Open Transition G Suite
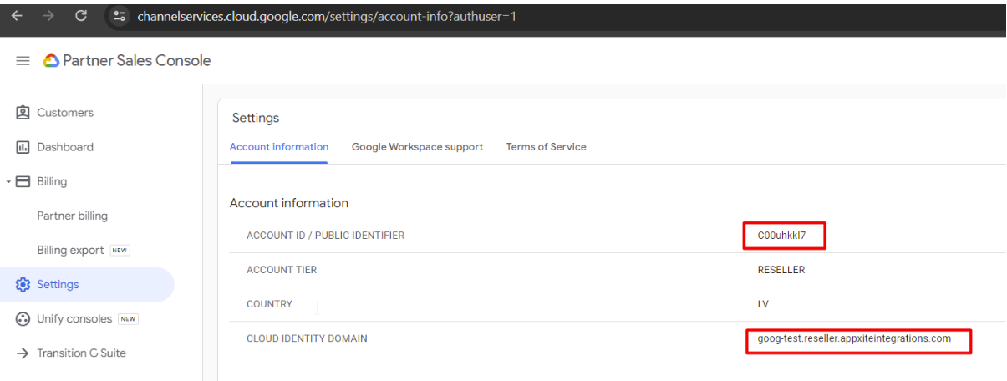Viewport: 1007px width, 381px height. point(81,353)
